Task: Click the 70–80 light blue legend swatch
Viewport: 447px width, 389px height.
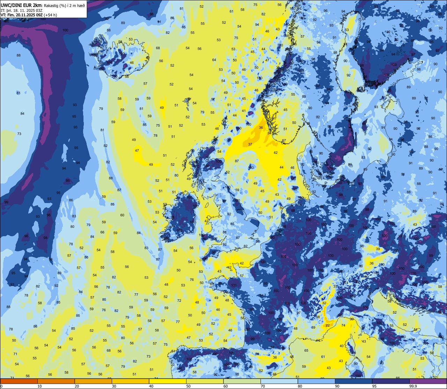Action: pos(279,381)
